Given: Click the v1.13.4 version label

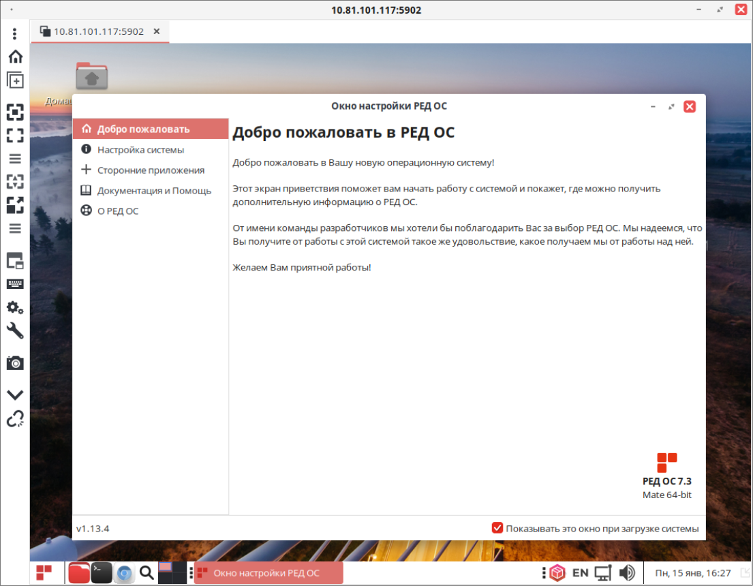Looking at the screenshot, I should click(x=93, y=528).
